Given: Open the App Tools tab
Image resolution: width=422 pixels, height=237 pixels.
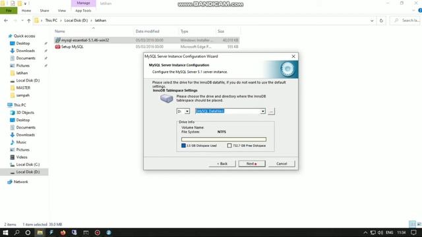Looking at the screenshot, I should [83, 11].
